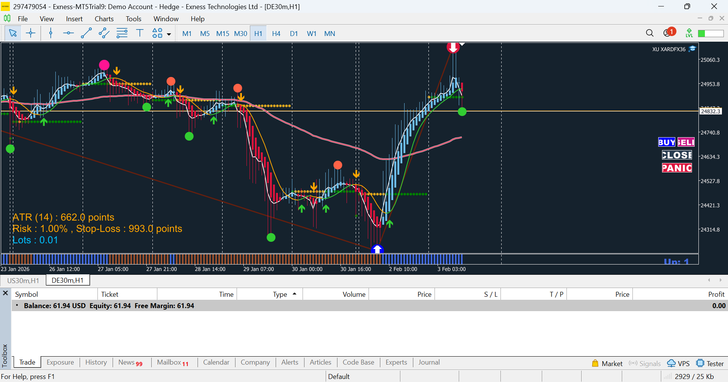Expand the shapes objects dropdown arrow
728x382 pixels.
point(169,34)
